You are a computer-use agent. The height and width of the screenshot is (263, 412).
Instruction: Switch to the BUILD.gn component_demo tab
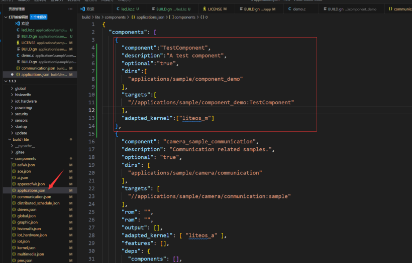[352, 9]
